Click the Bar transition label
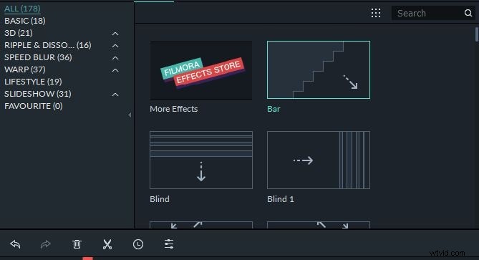The width and height of the screenshot is (479, 260). pos(274,109)
